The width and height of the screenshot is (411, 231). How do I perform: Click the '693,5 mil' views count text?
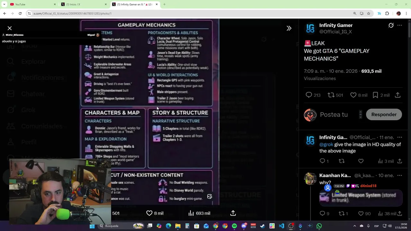[371, 71]
